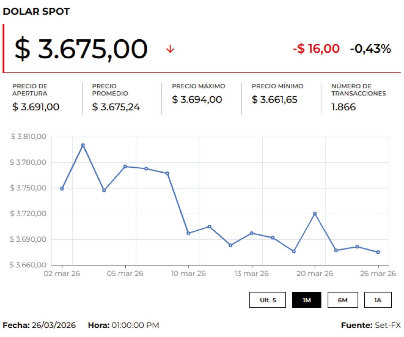Switch to the 1M chart range
The image size is (404, 337).
pos(307,300)
